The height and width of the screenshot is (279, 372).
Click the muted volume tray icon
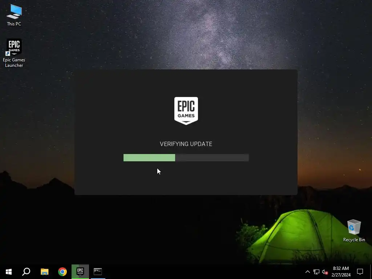point(325,272)
